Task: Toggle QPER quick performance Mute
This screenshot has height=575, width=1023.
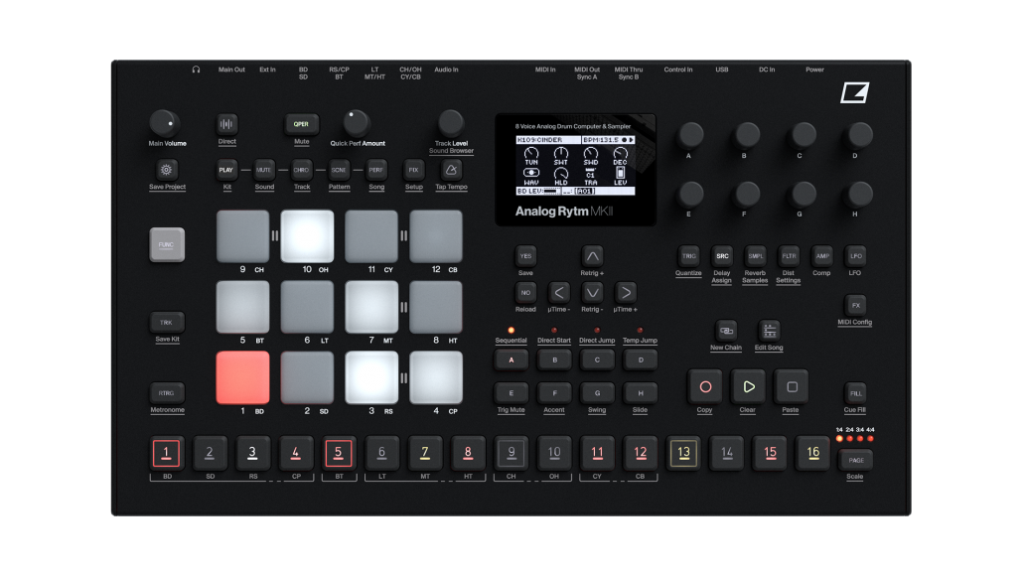Action: click(301, 124)
